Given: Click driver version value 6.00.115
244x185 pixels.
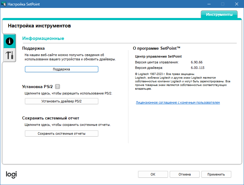Looking at the screenshot, I should click(197, 68).
